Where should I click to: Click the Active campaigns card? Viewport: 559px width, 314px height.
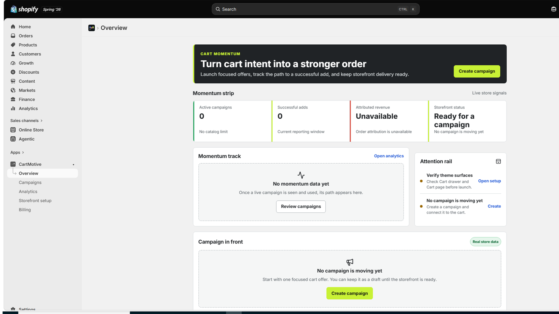click(x=232, y=121)
